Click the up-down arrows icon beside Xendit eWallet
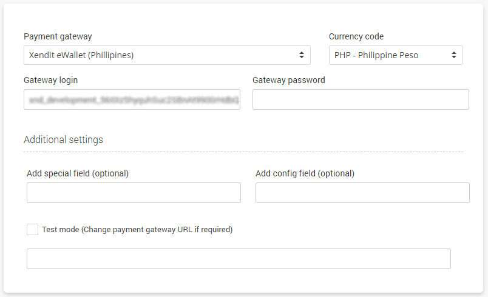This screenshot has height=297, width=488. click(x=302, y=55)
